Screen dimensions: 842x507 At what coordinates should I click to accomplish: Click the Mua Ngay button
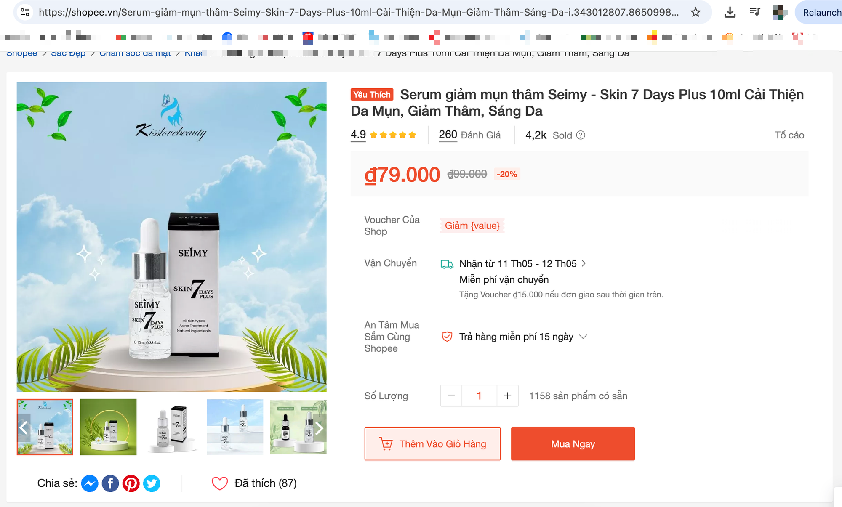[572, 443]
